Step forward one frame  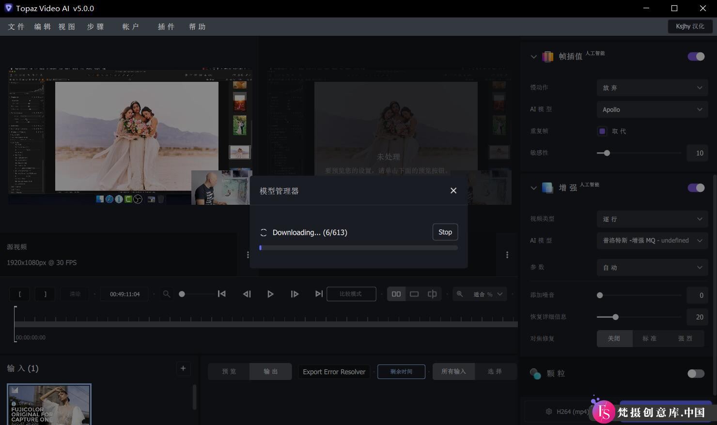point(295,294)
